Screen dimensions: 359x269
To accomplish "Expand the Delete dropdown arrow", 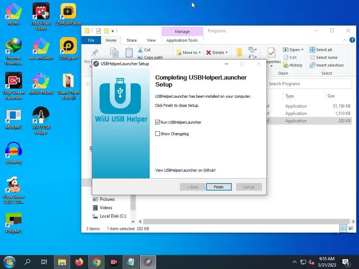I will 227,53.
